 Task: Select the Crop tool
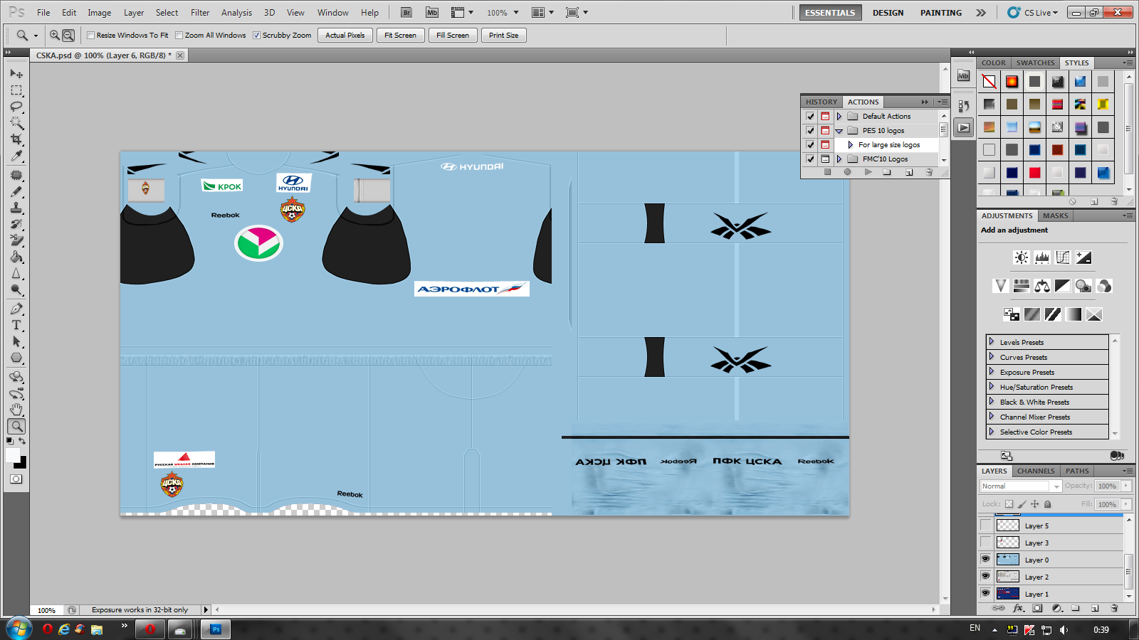(16, 139)
